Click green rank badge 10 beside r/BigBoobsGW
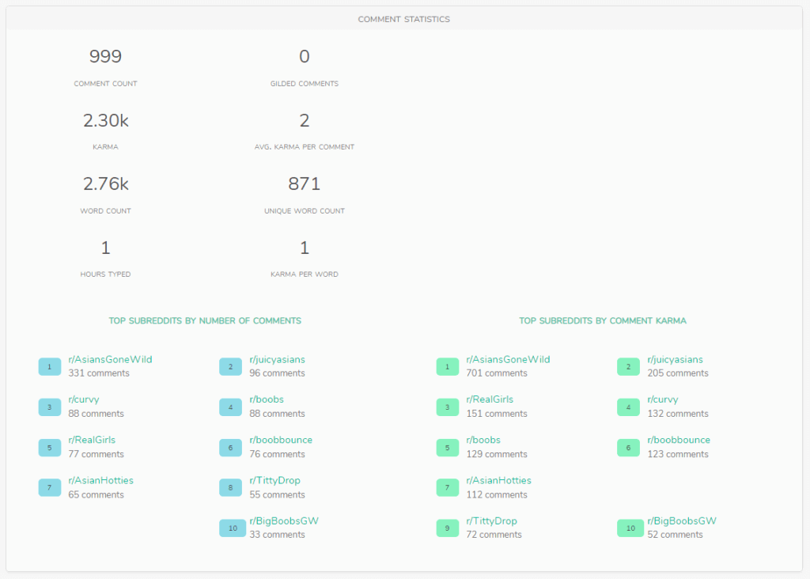The width and height of the screenshot is (810, 579). (630, 528)
